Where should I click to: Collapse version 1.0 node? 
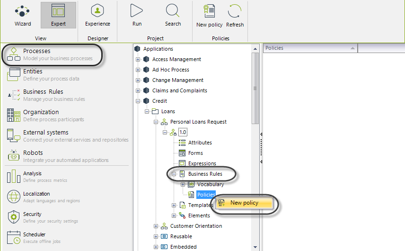click(165, 132)
